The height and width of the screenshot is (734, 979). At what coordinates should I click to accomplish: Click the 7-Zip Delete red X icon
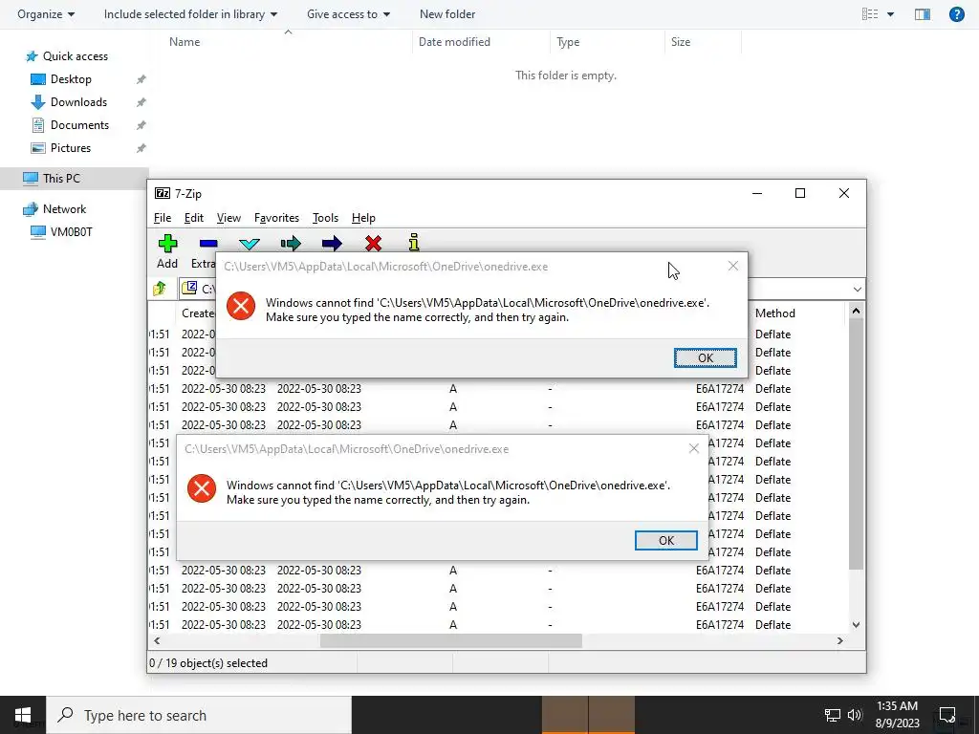pos(374,244)
